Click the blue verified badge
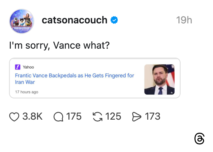The height and width of the screenshot is (152, 213). 114,20
